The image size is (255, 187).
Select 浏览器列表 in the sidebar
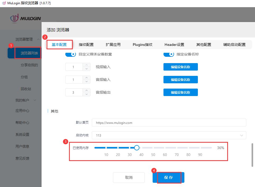pos(29,53)
